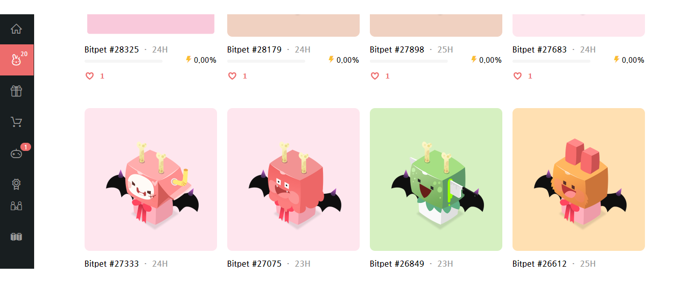Like Bitpet #28325 with heart

click(x=90, y=76)
